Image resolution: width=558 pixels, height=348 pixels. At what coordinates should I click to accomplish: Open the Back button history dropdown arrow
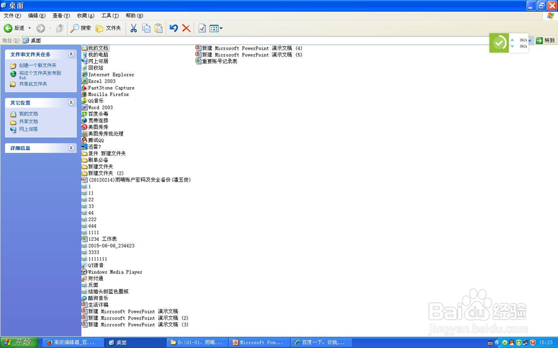(x=30, y=28)
